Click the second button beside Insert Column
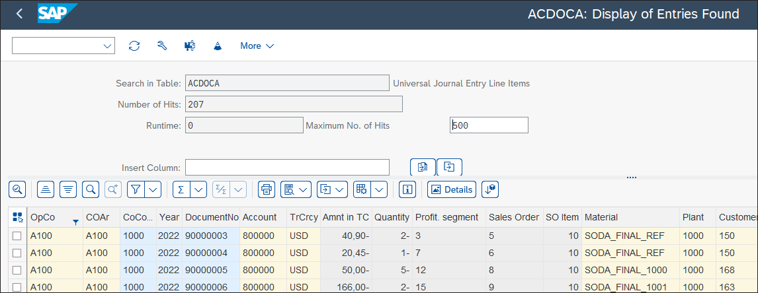758x293 pixels. [450, 167]
